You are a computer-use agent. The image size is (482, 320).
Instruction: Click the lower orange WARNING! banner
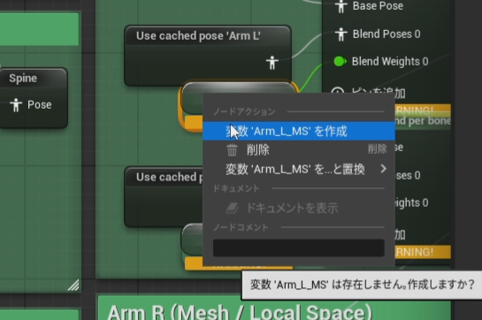pyautogui.click(x=423, y=252)
